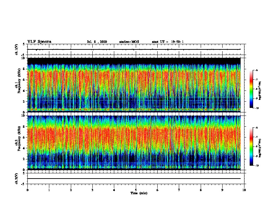Click the ch.1 "Frequency (kHz)" axis label
This screenshot has width=275, height=213.
tap(19, 81)
